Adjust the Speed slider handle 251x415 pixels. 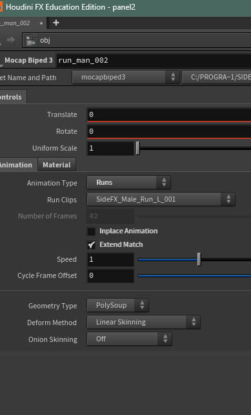[x=199, y=259]
